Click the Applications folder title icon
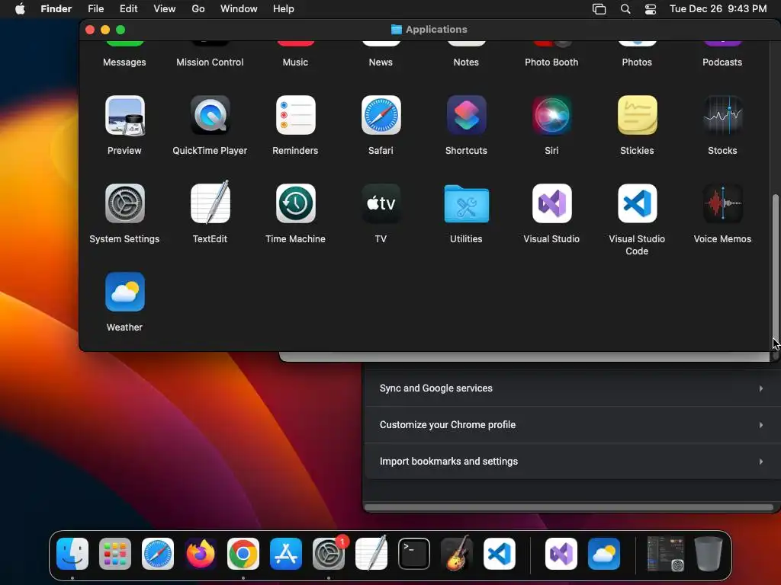This screenshot has height=585, width=781. [397, 30]
